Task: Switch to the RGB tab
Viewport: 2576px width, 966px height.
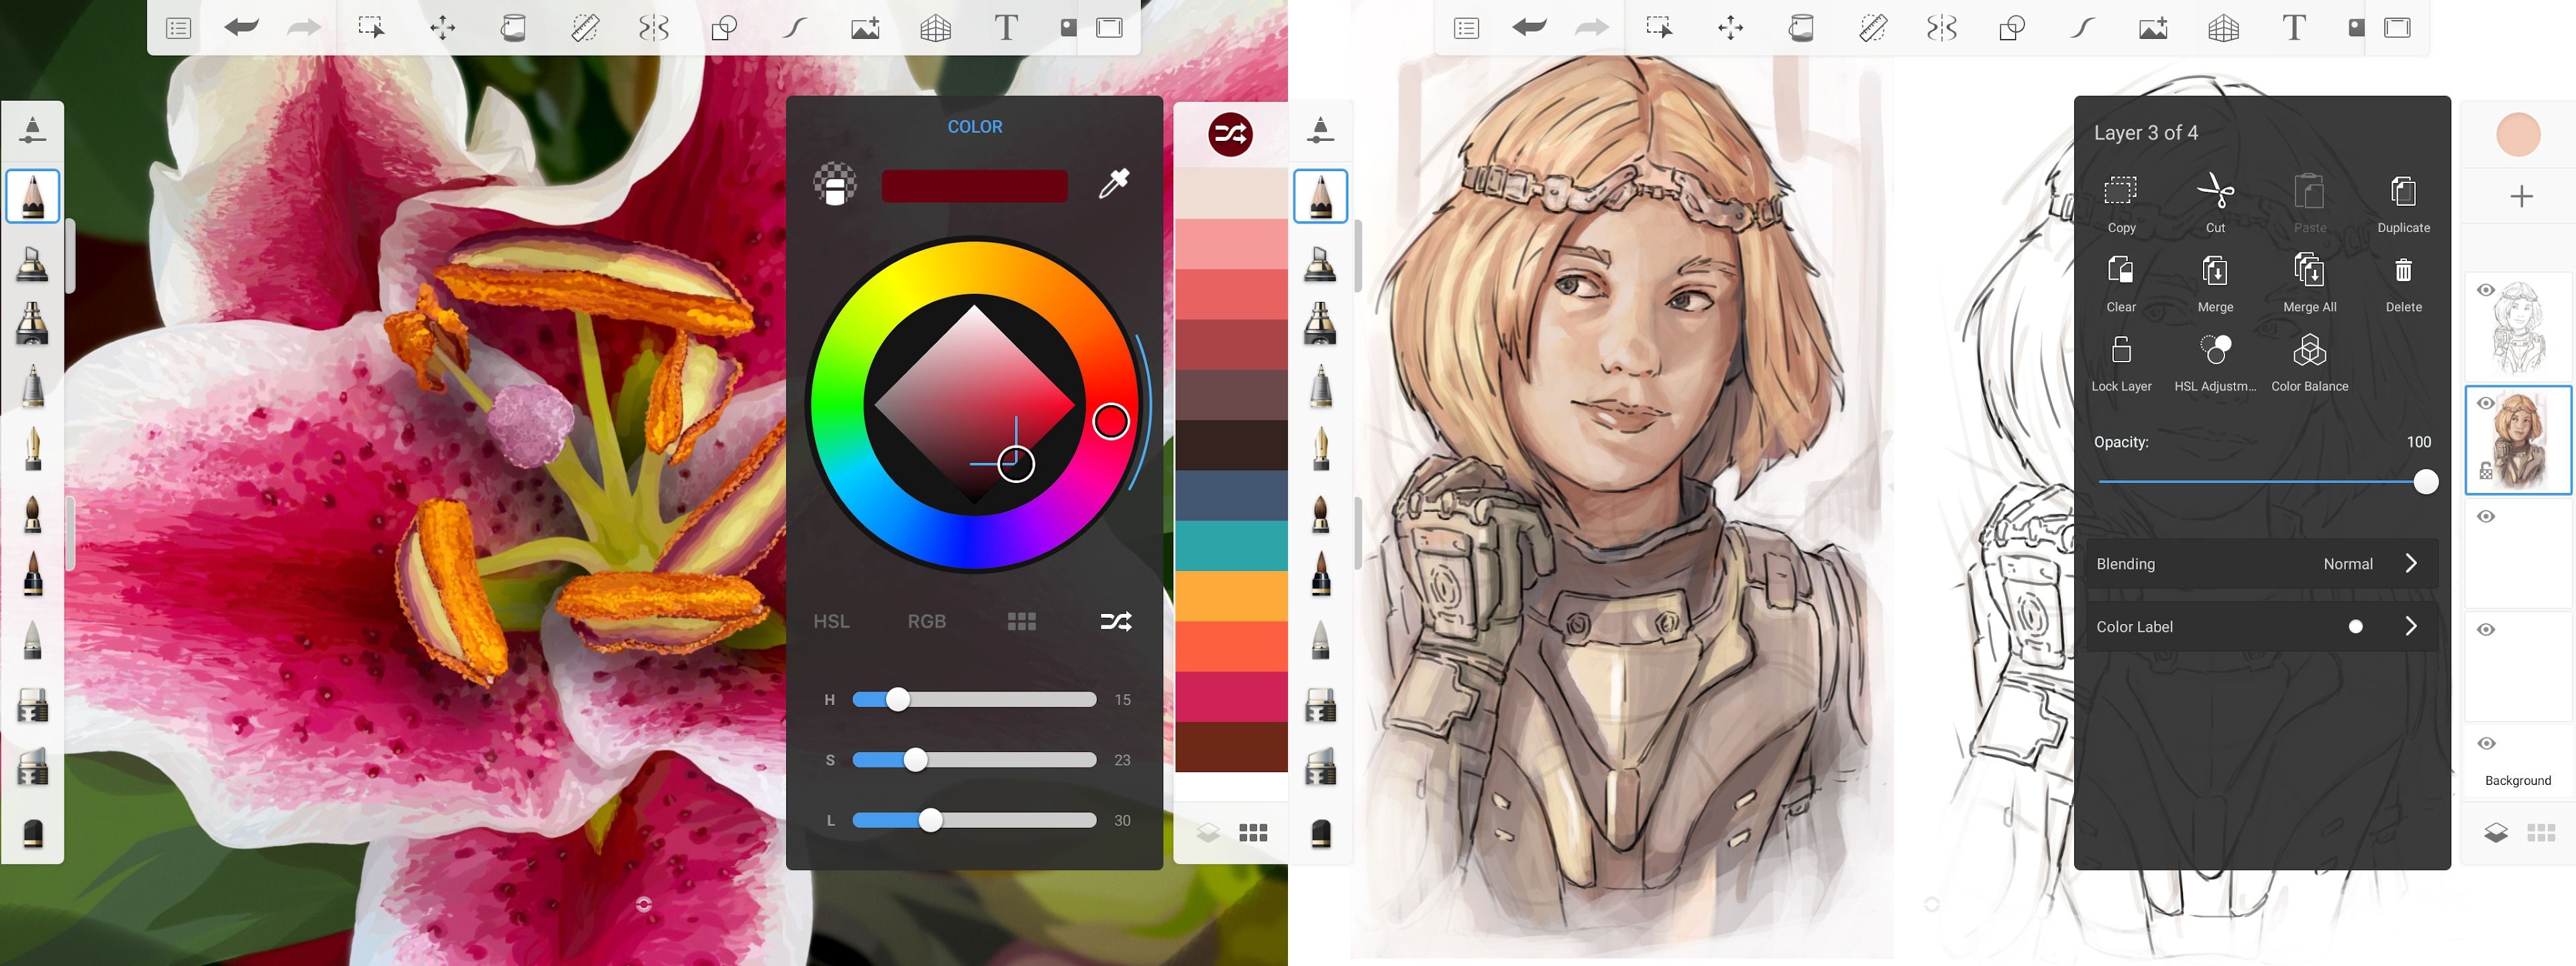Action: (x=926, y=621)
